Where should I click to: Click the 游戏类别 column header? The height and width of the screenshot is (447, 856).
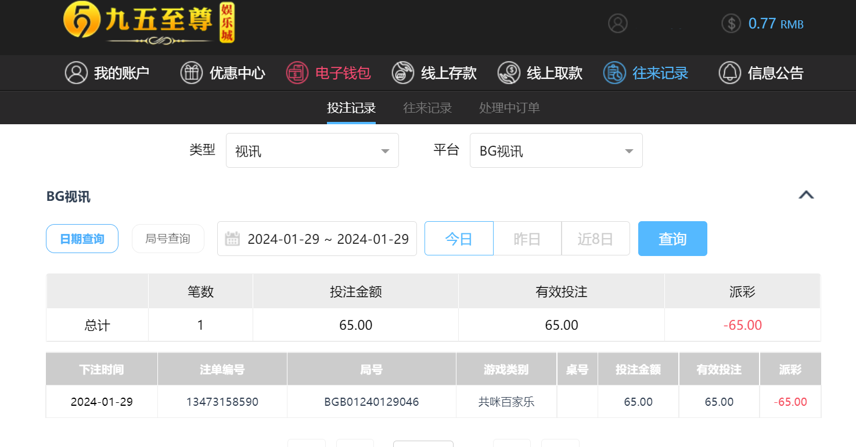(506, 370)
